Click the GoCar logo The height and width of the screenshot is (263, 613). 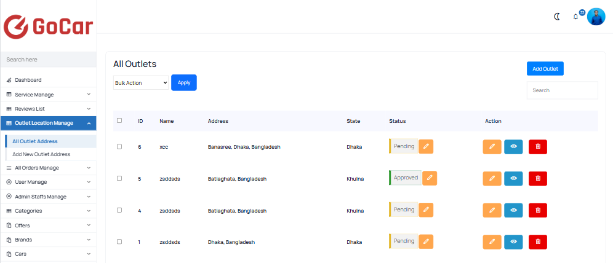[49, 27]
